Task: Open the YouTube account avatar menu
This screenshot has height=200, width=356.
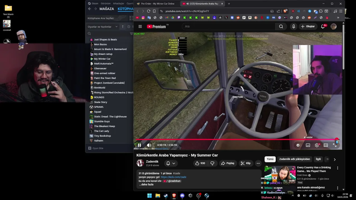Action: tap(333, 26)
